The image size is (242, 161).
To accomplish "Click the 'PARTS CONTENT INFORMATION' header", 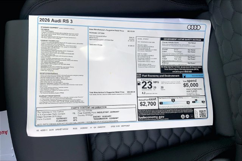I will coord(88,107).
